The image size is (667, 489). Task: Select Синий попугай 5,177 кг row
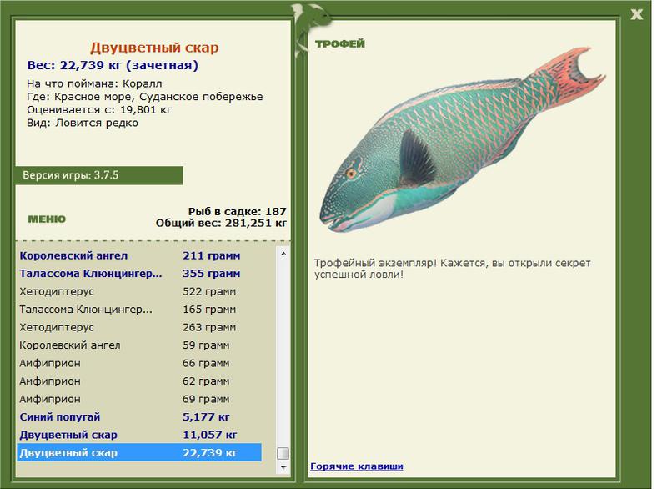click(x=139, y=416)
